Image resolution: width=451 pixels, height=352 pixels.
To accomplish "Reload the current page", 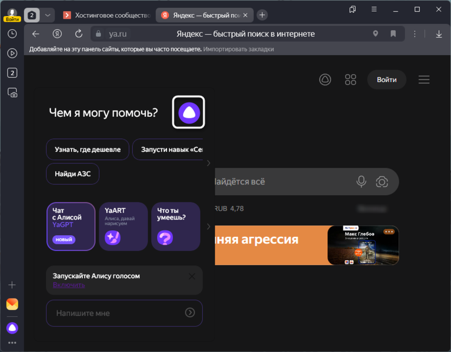I will click(79, 34).
